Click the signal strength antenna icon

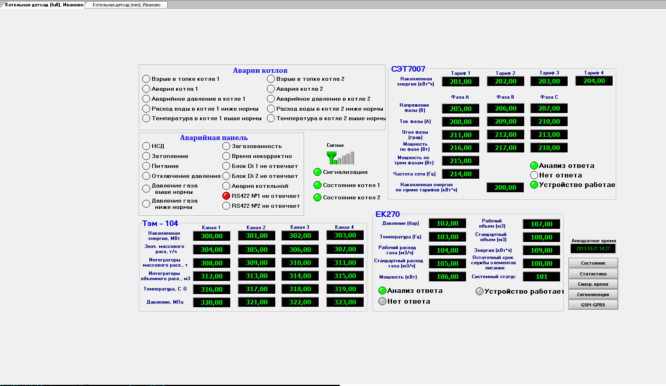coord(340,158)
